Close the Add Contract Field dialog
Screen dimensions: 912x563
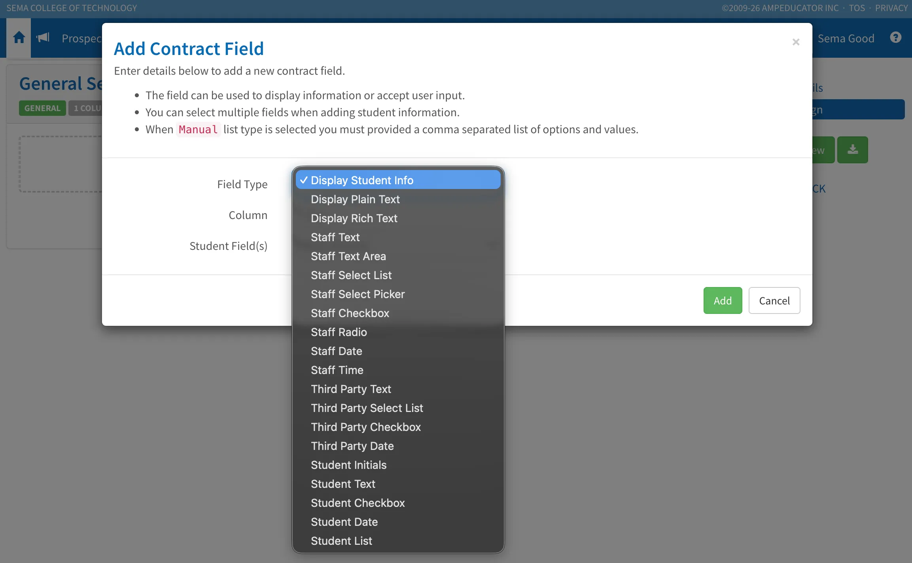(x=796, y=42)
